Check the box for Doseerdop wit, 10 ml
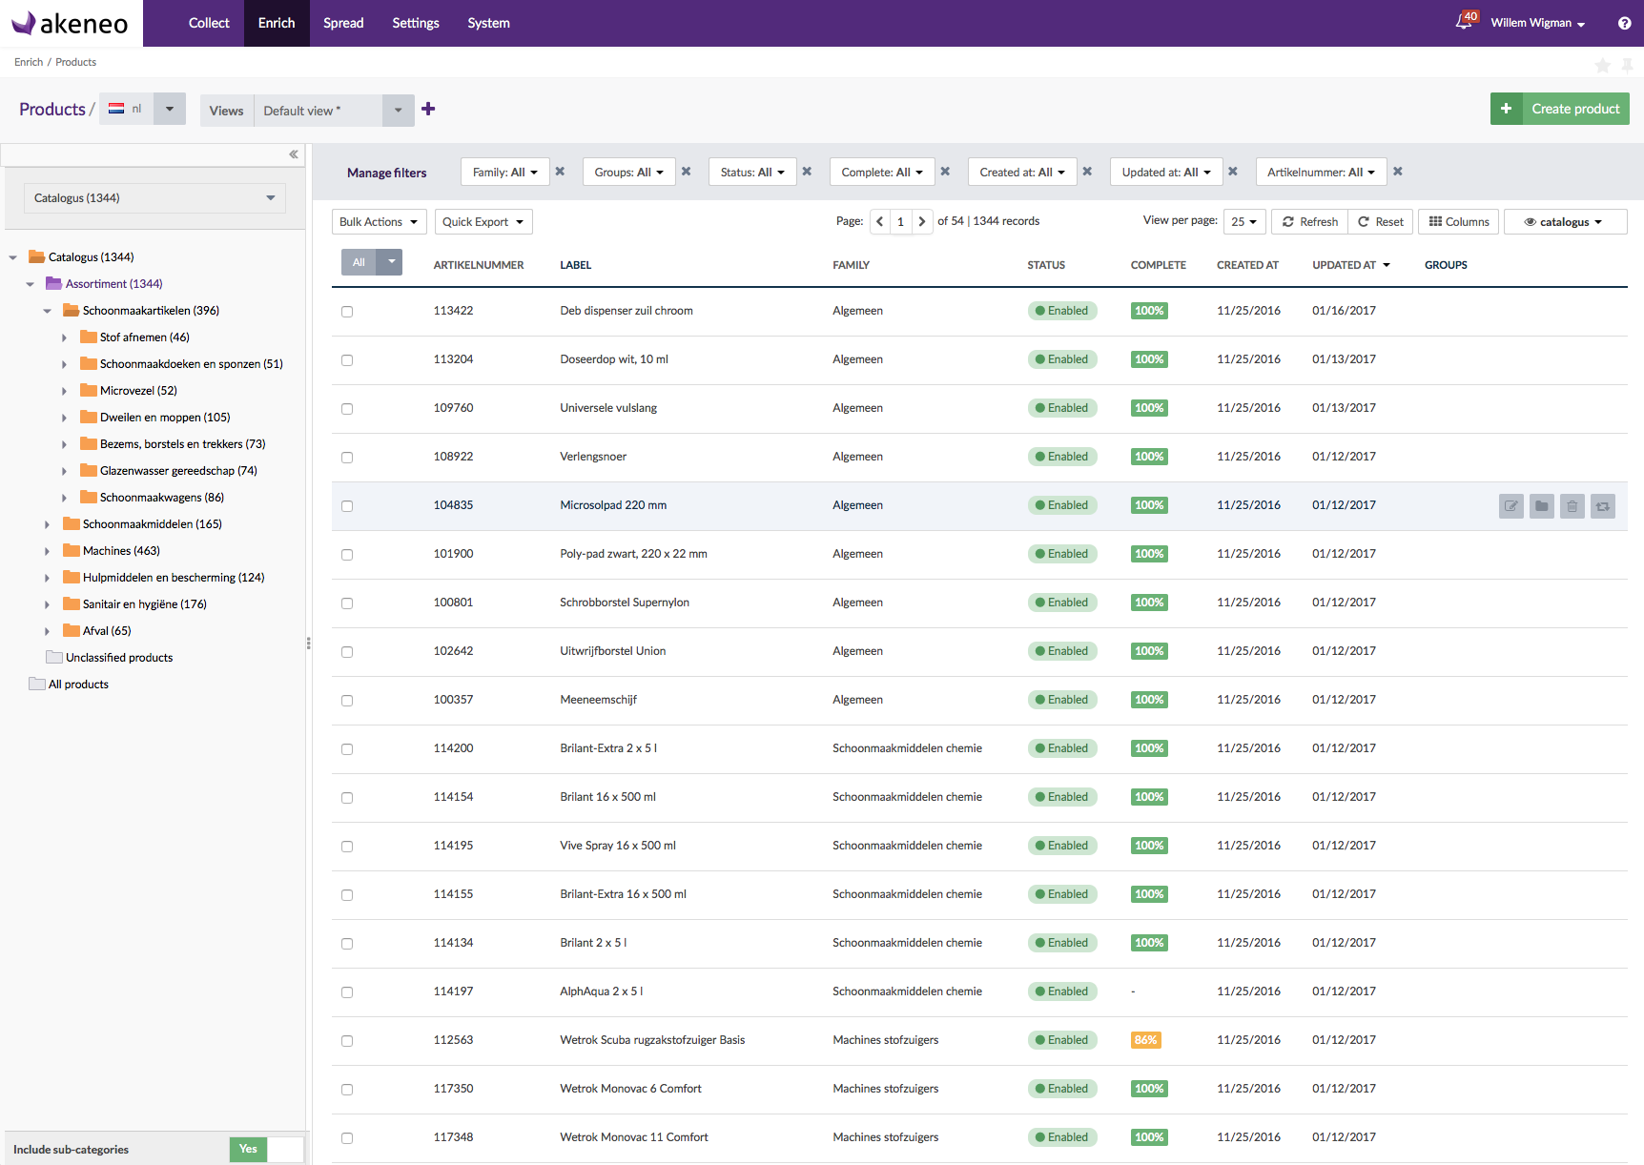The width and height of the screenshot is (1644, 1165). [347, 360]
